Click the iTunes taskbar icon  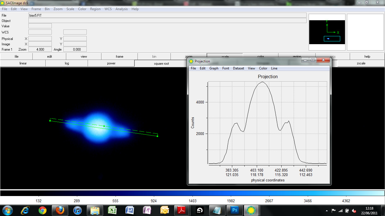point(77,210)
